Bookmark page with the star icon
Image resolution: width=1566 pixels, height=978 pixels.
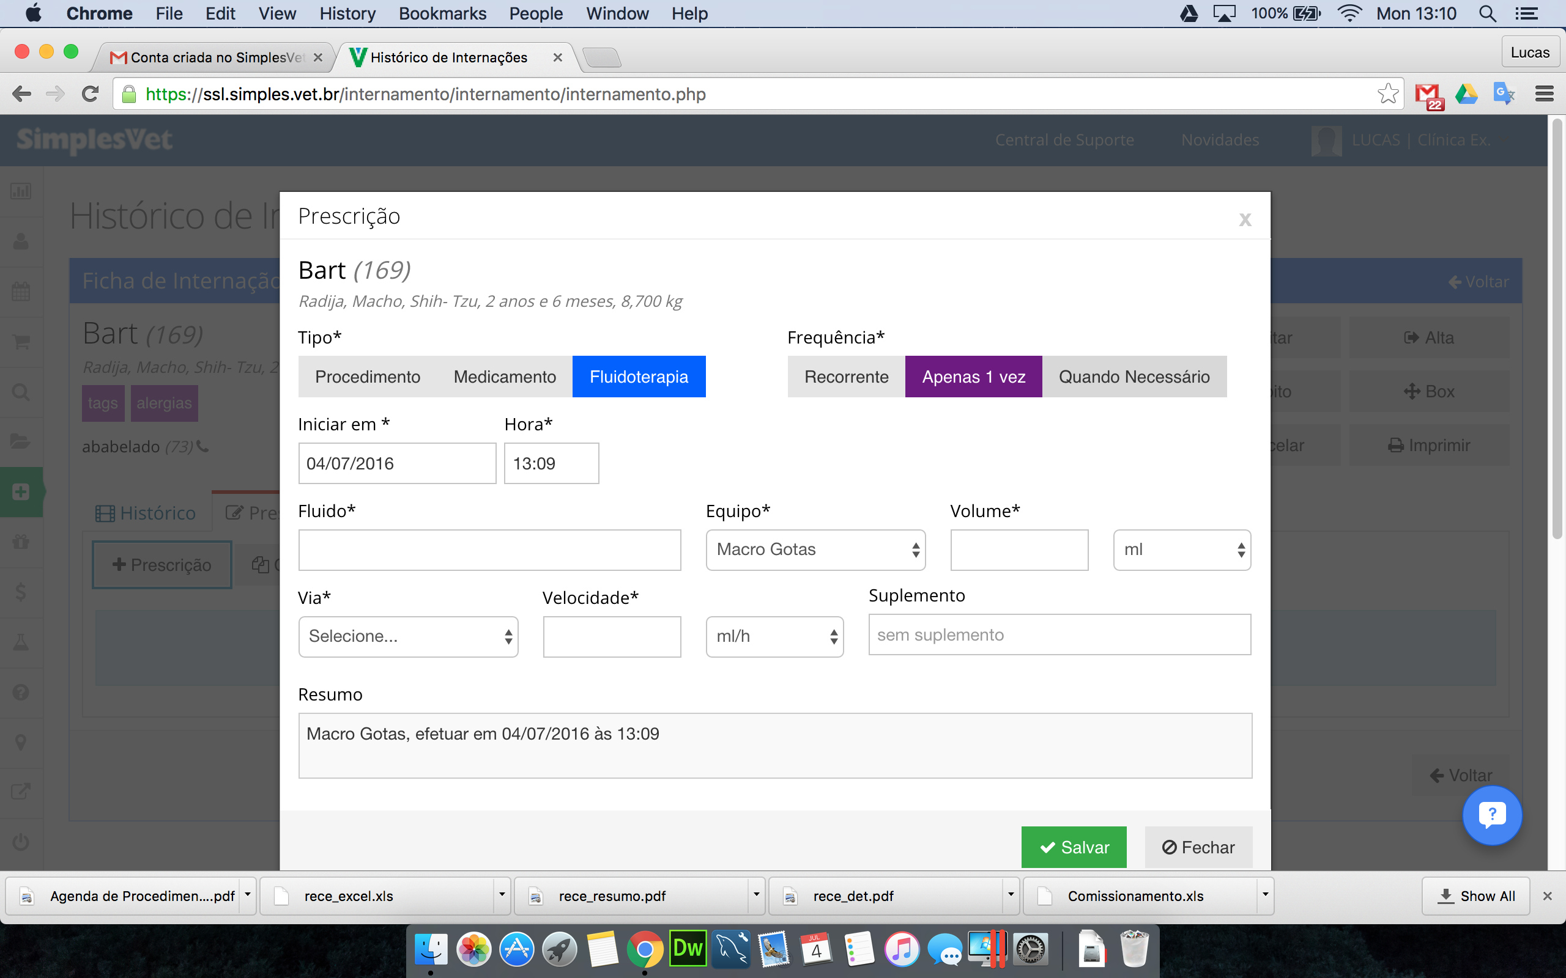click(1387, 94)
